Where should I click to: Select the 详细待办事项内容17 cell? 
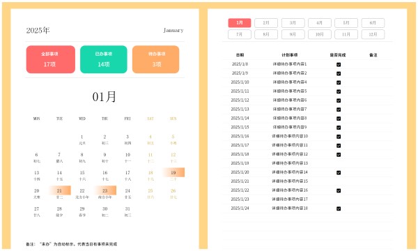(290, 199)
